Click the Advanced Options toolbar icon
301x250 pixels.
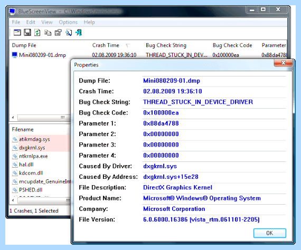pos(17,32)
